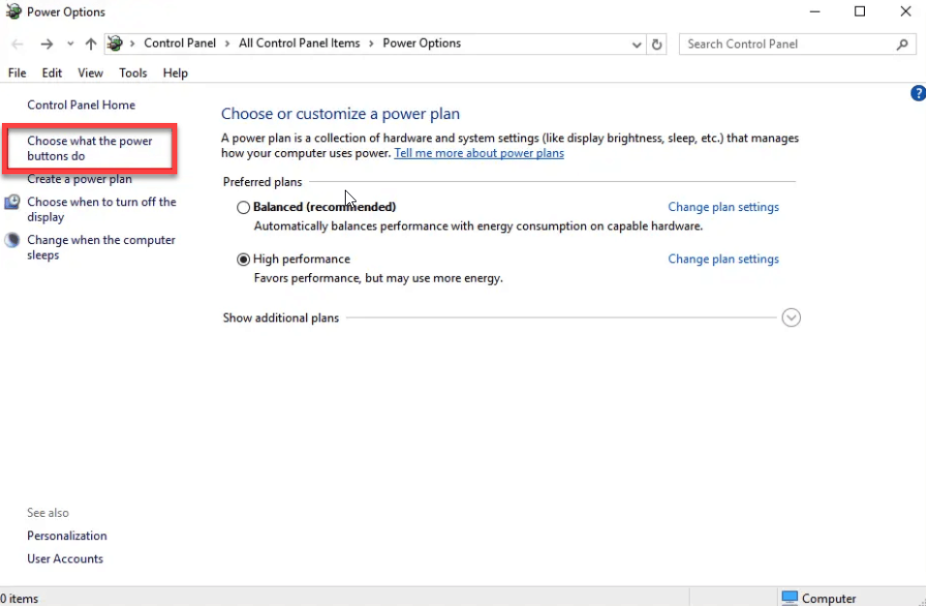Change plan settings for Balanced plan
The image size is (926, 606).
tap(724, 207)
